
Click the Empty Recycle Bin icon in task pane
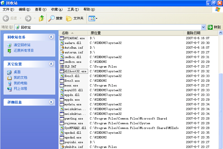click(9, 45)
